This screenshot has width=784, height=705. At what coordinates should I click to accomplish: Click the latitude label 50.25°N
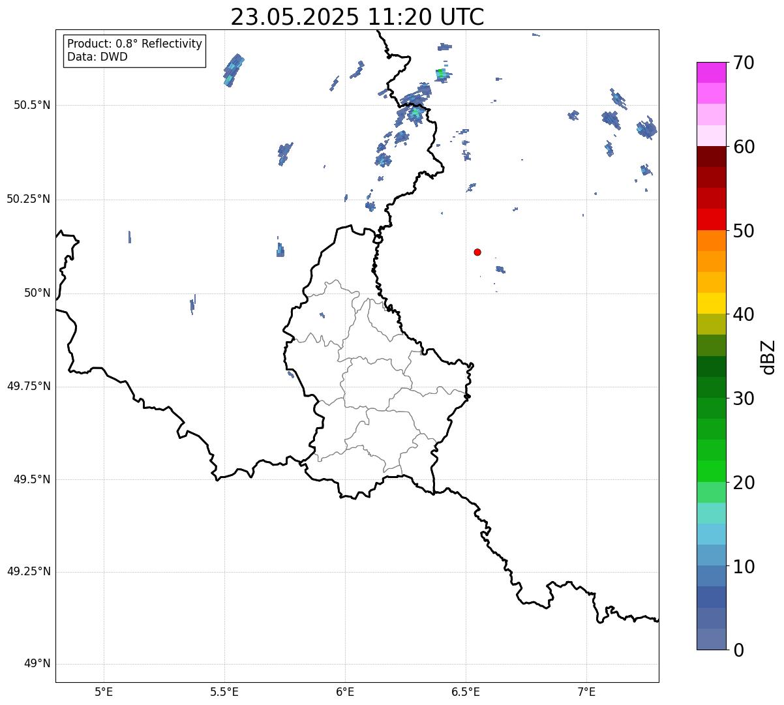tap(29, 199)
